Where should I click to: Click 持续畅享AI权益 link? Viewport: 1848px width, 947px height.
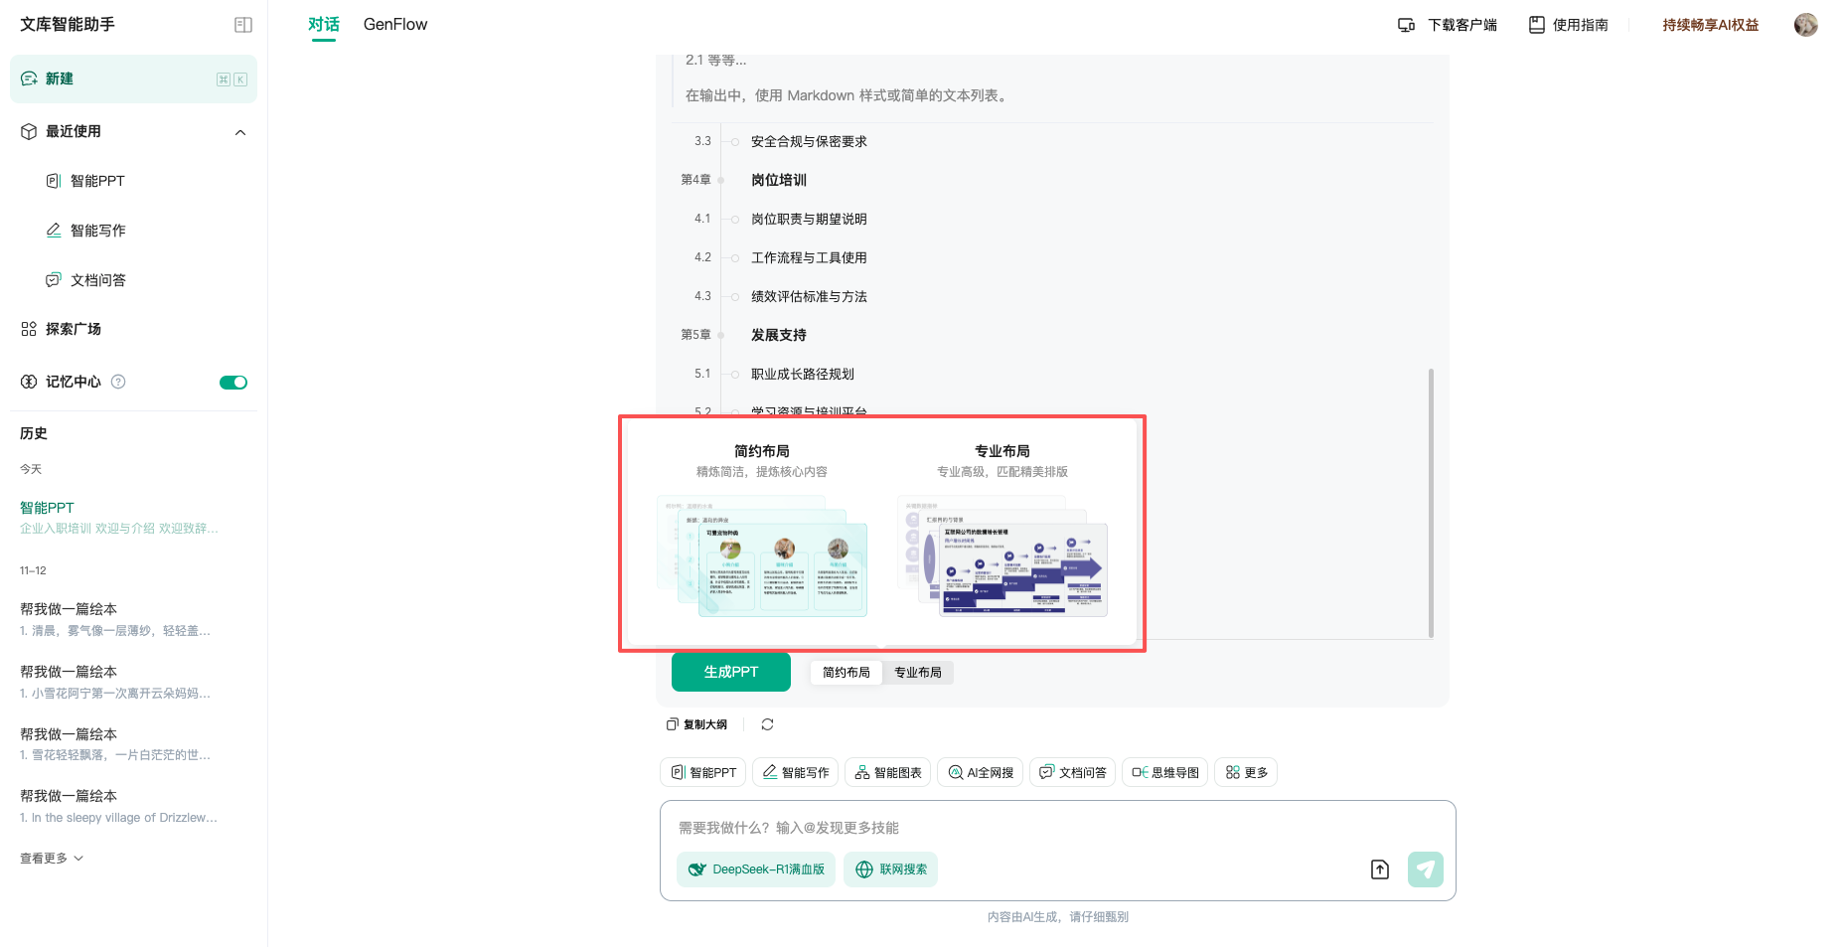pyautogui.click(x=1711, y=25)
